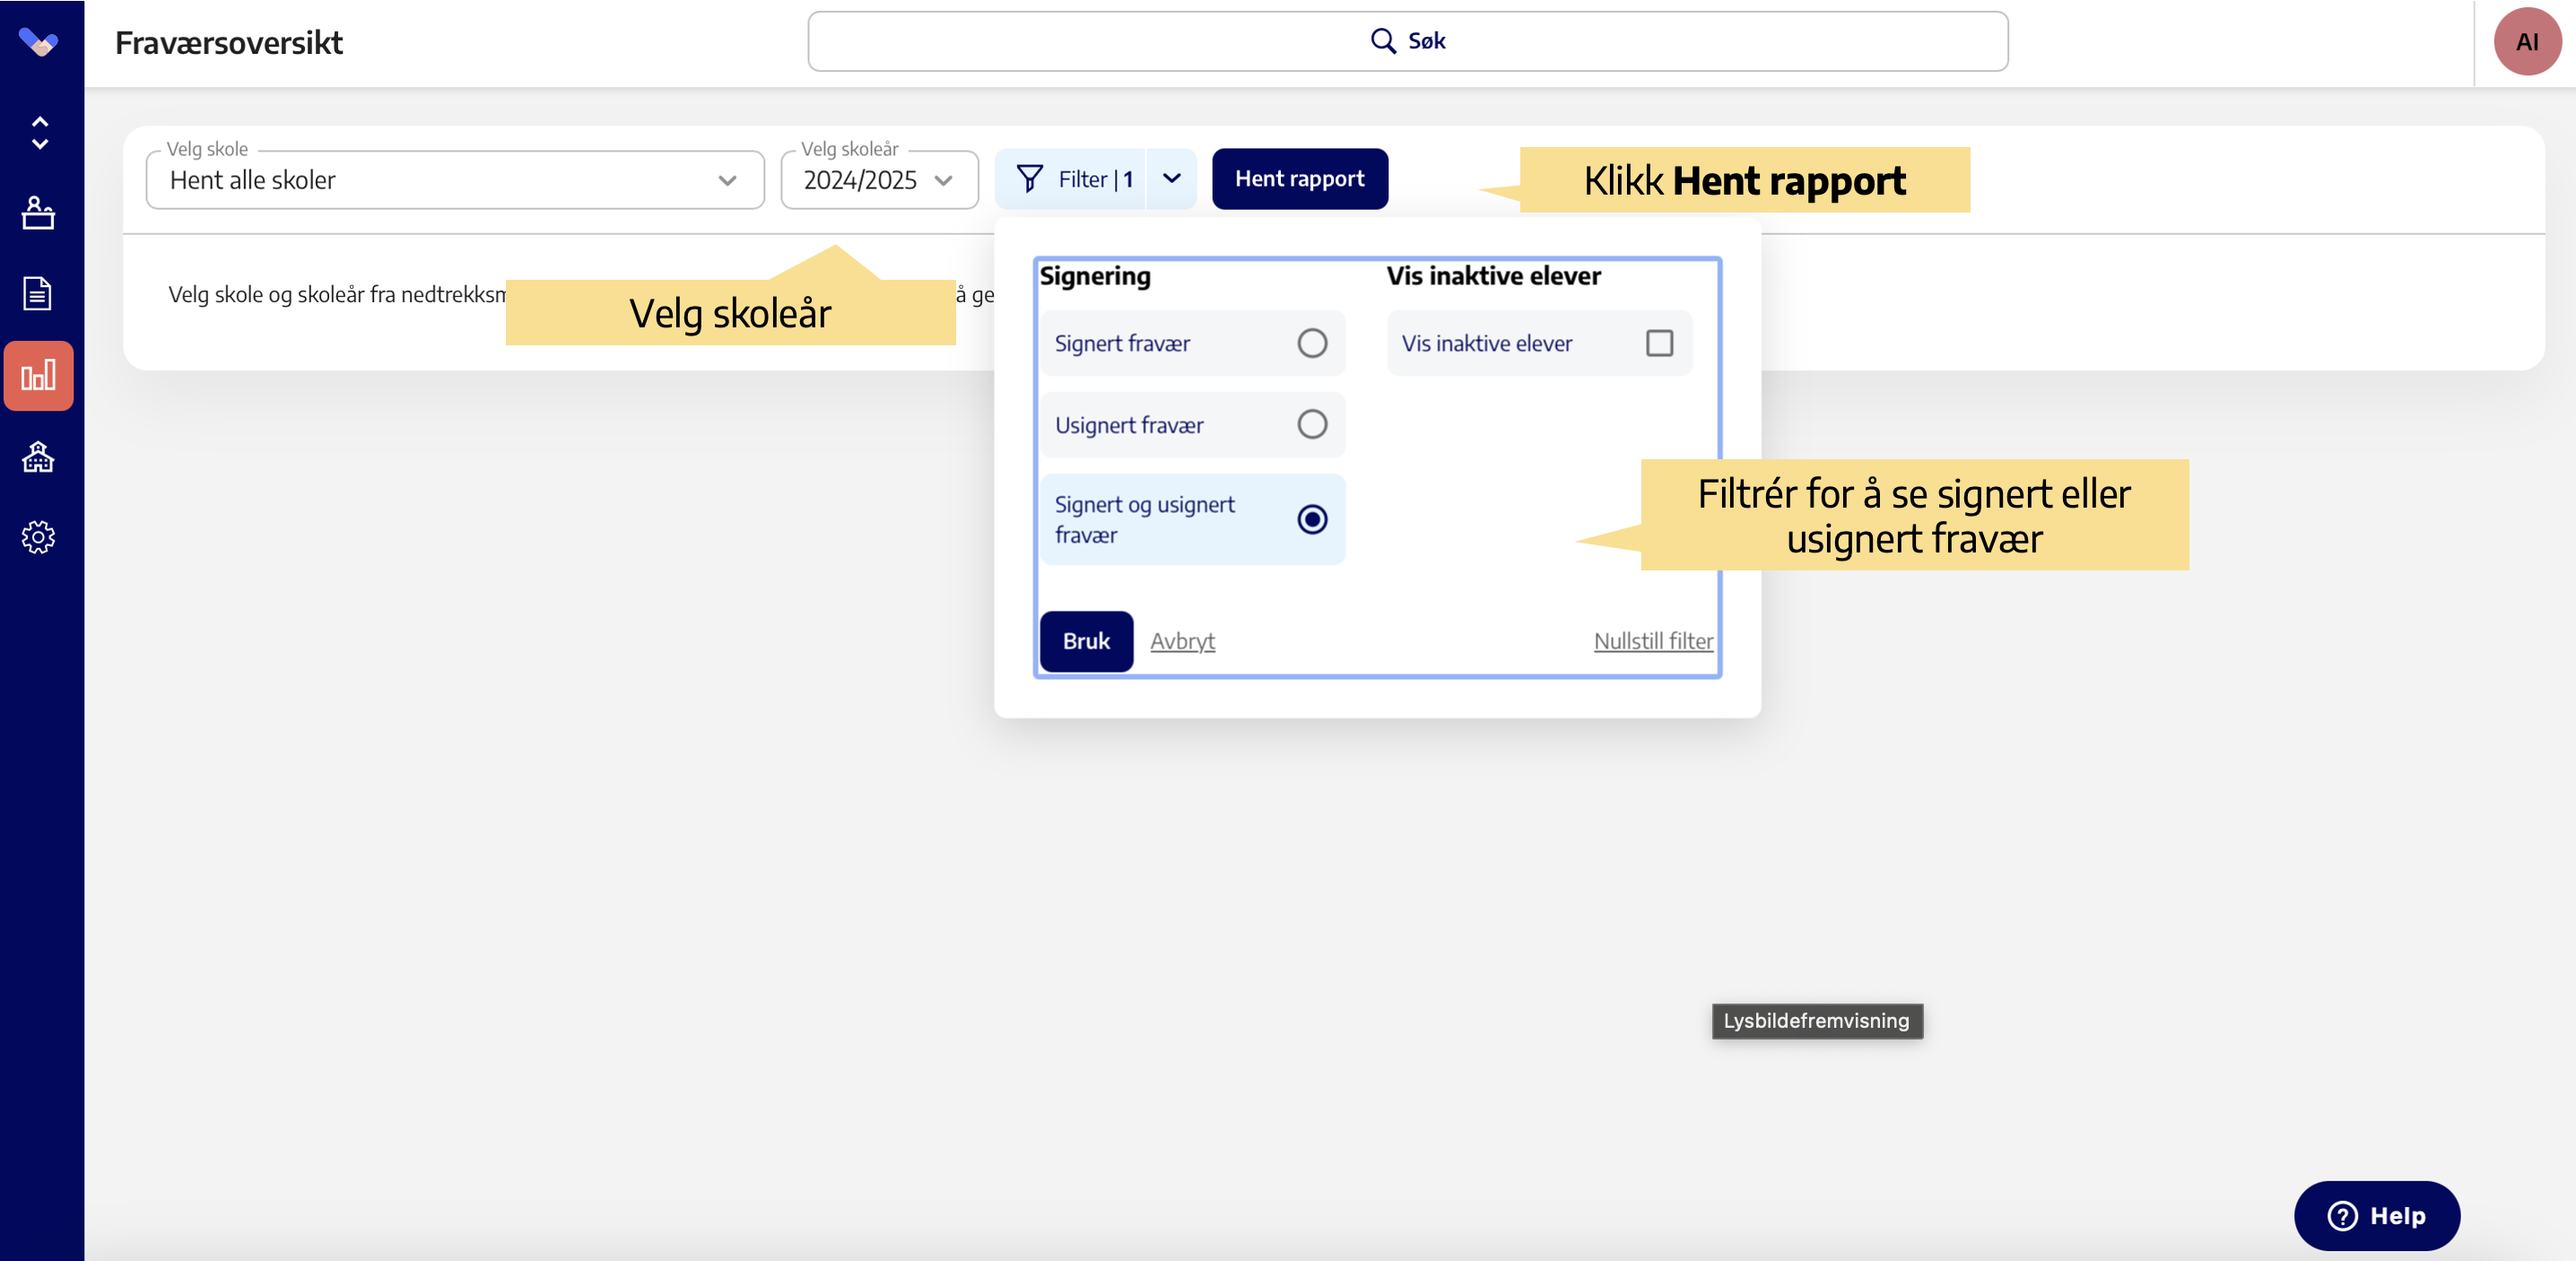
Task: Open settings gear in sidebar
Action: click(x=38, y=538)
